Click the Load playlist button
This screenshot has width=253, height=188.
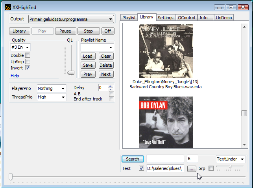point(88,56)
